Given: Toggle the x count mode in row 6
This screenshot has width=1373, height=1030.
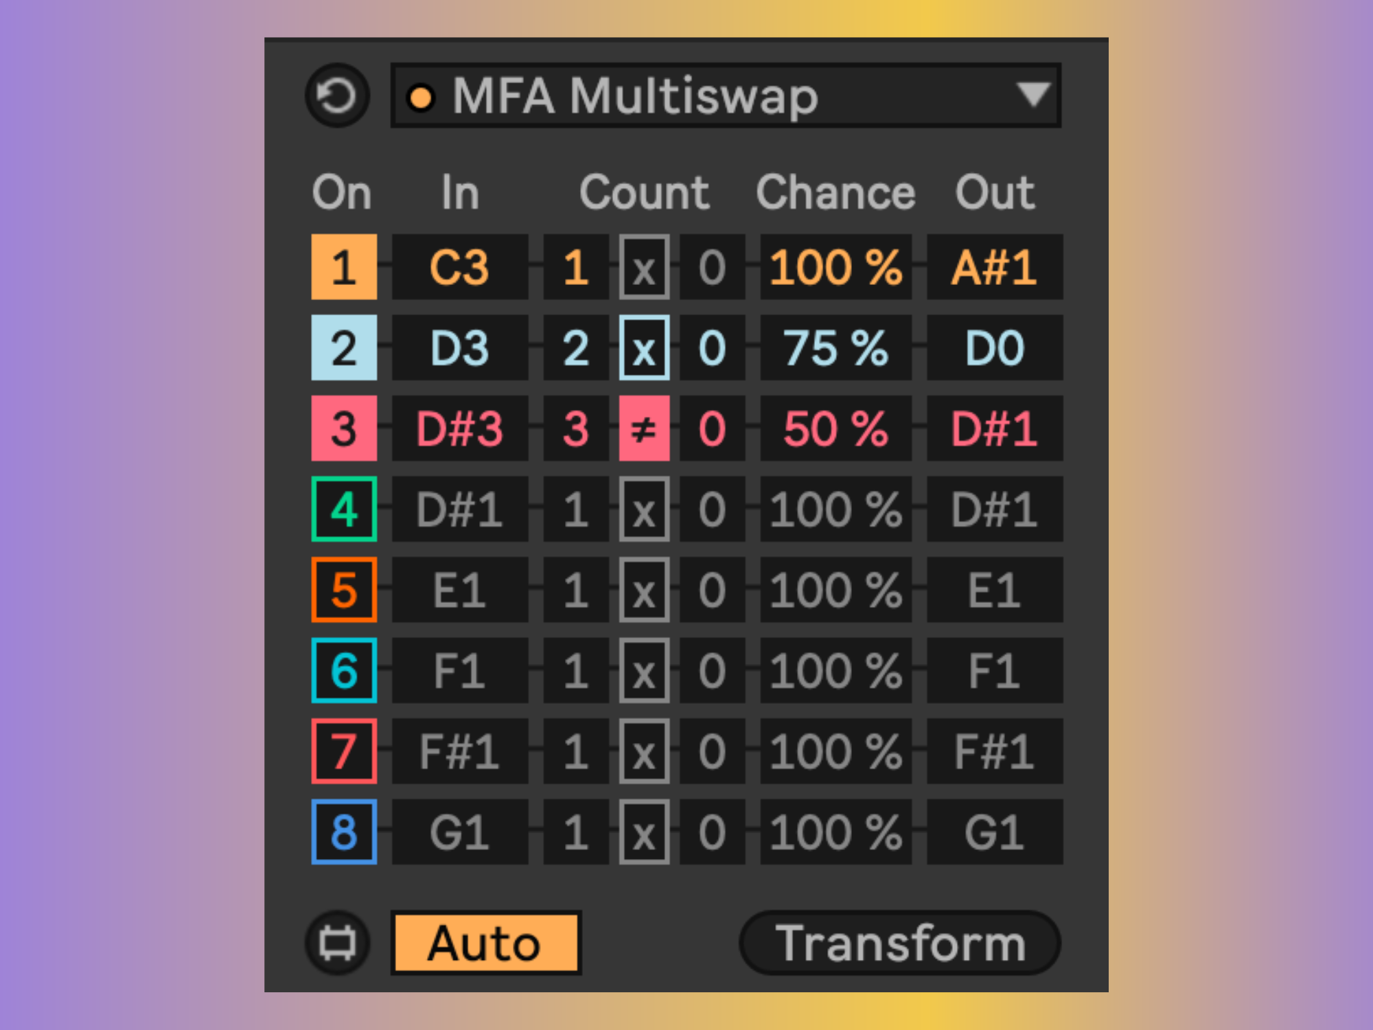Looking at the screenshot, I should click(644, 670).
